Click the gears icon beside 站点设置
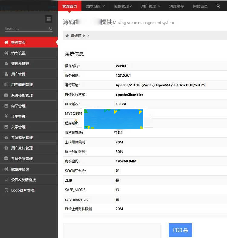227x238 pixels. click(6, 53)
